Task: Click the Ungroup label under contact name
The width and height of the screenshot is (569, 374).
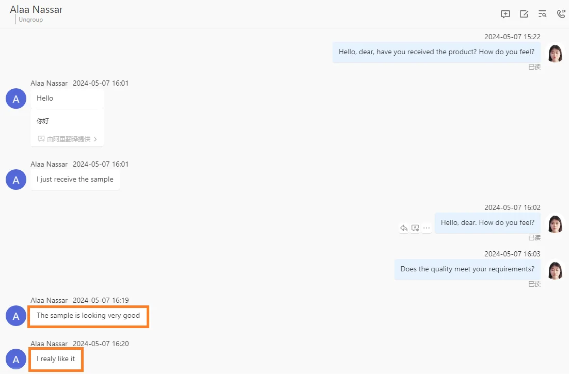Action: pos(30,20)
